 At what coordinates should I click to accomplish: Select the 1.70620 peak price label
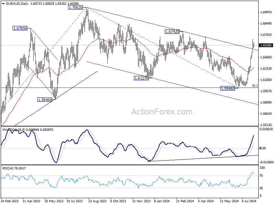click(x=75, y=8)
